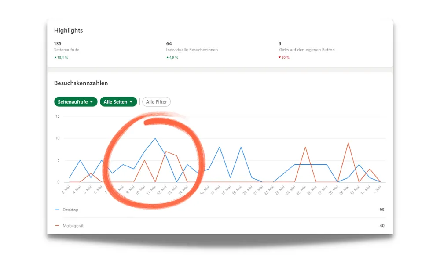Click the Desktop total value 95

click(x=381, y=210)
